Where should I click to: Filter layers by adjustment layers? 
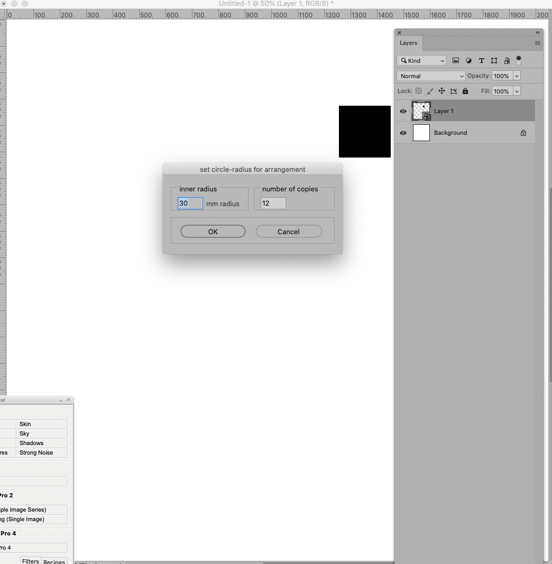click(x=468, y=60)
